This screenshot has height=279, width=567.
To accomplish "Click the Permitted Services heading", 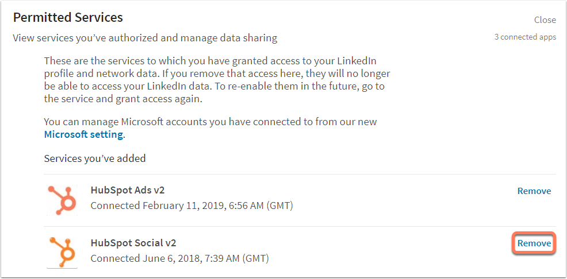I will tap(68, 18).
